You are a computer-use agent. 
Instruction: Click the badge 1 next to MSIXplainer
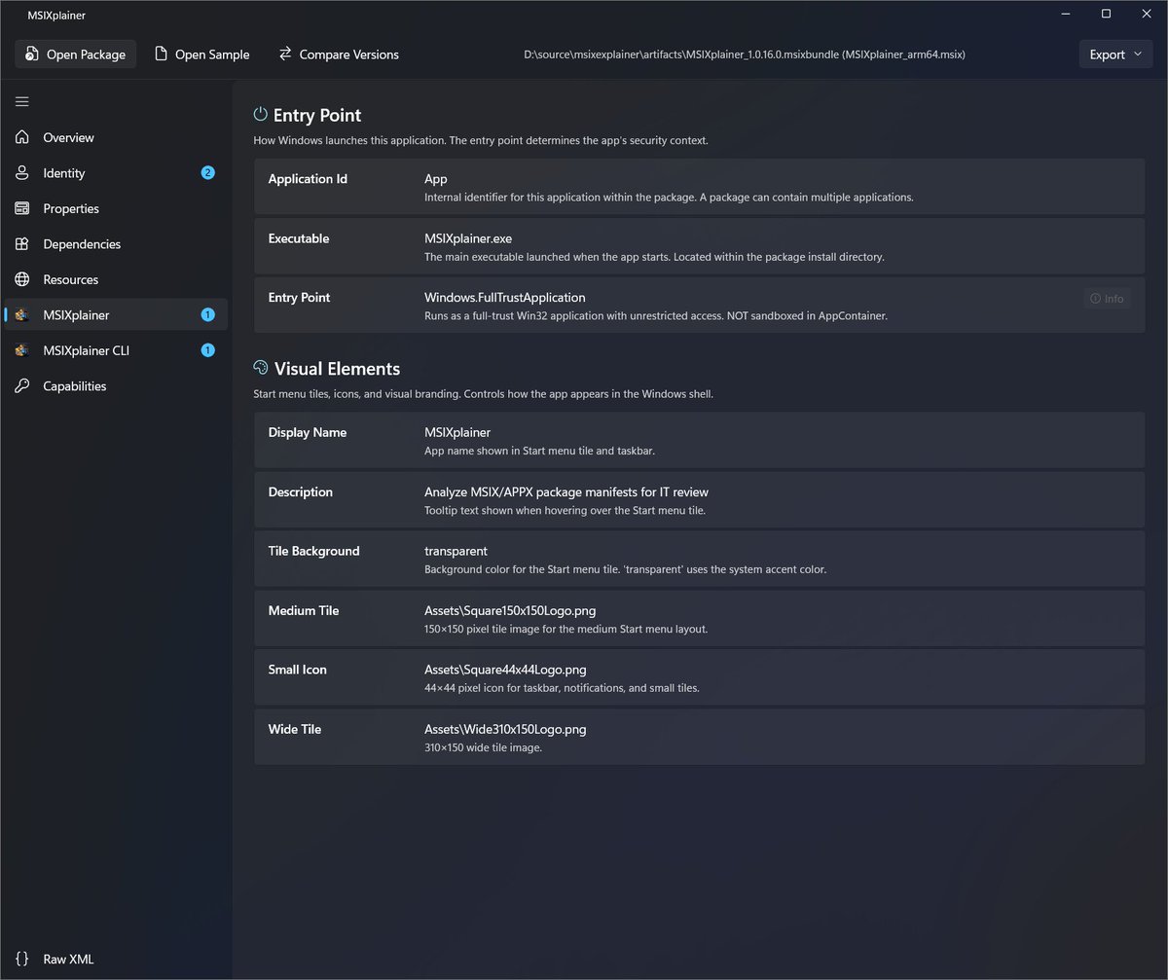pos(207,315)
